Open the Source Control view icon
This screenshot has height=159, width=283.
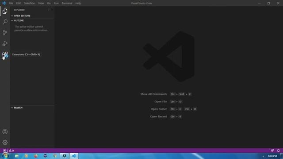pos(5,33)
